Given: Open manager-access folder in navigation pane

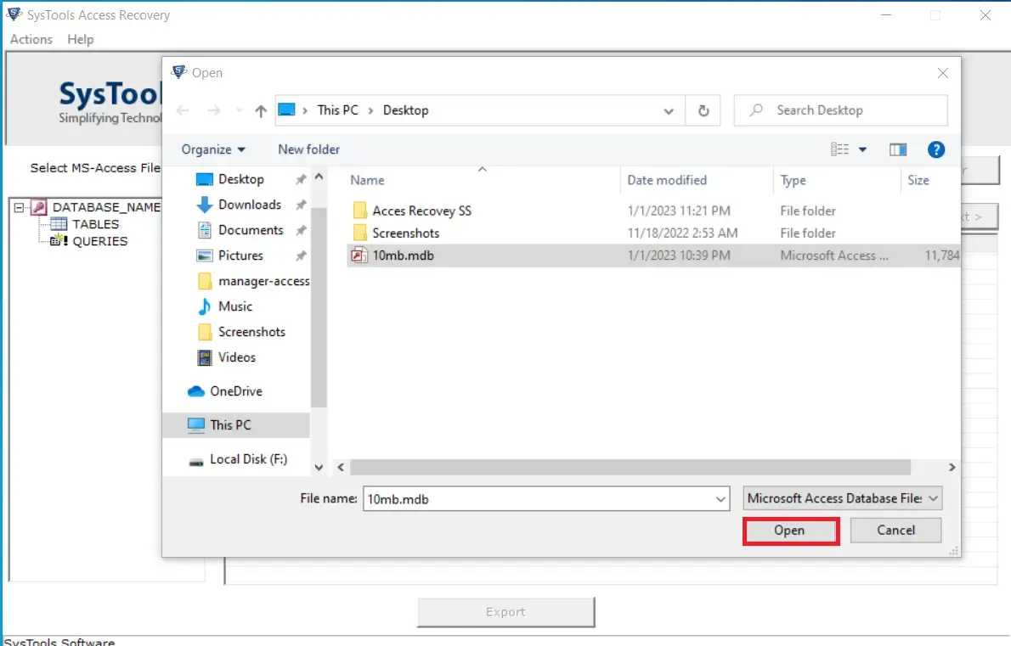Looking at the screenshot, I should pos(263,281).
